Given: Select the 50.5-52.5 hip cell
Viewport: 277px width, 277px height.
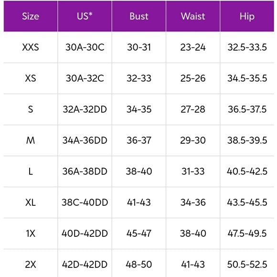Looking at the screenshot, I should pyautogui.click(x=247, y=265).
